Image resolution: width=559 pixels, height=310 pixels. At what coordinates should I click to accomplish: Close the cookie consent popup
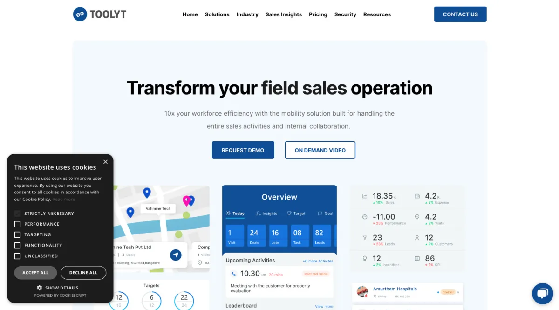105,162
